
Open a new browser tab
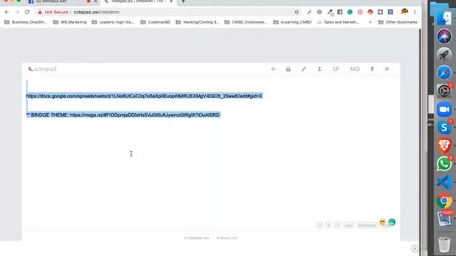tap(183, 1)
